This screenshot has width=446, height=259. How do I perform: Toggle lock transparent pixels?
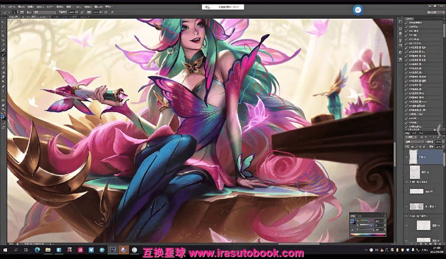pyautogui.click(x=412, y=146)
